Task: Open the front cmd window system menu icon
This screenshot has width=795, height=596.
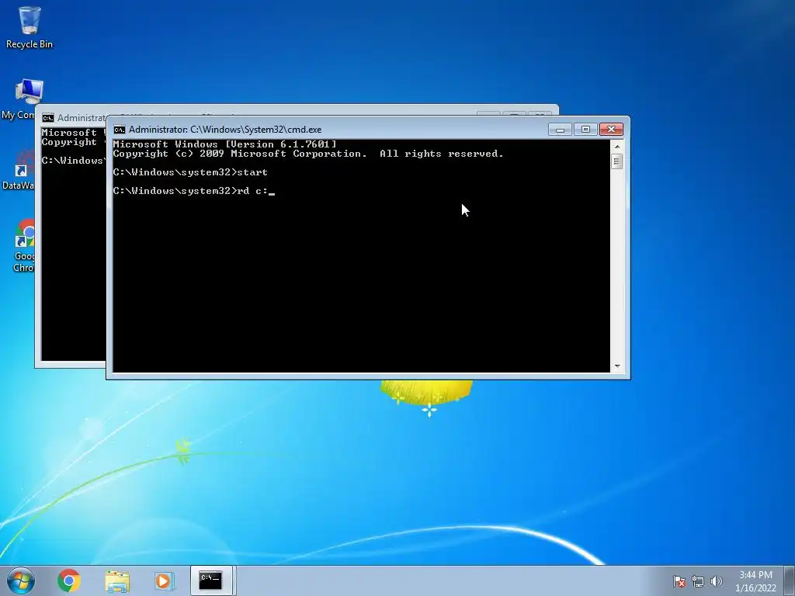Action: point(119,130)
